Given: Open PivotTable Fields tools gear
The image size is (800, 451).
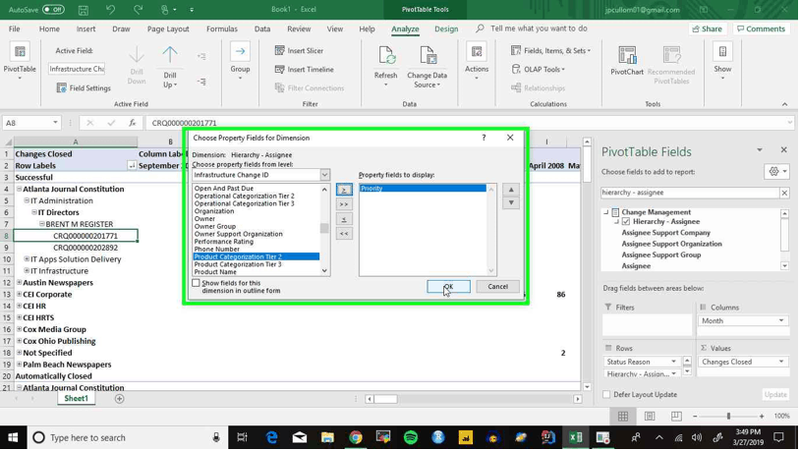Looking at the screenshot, I should [776, 171].
